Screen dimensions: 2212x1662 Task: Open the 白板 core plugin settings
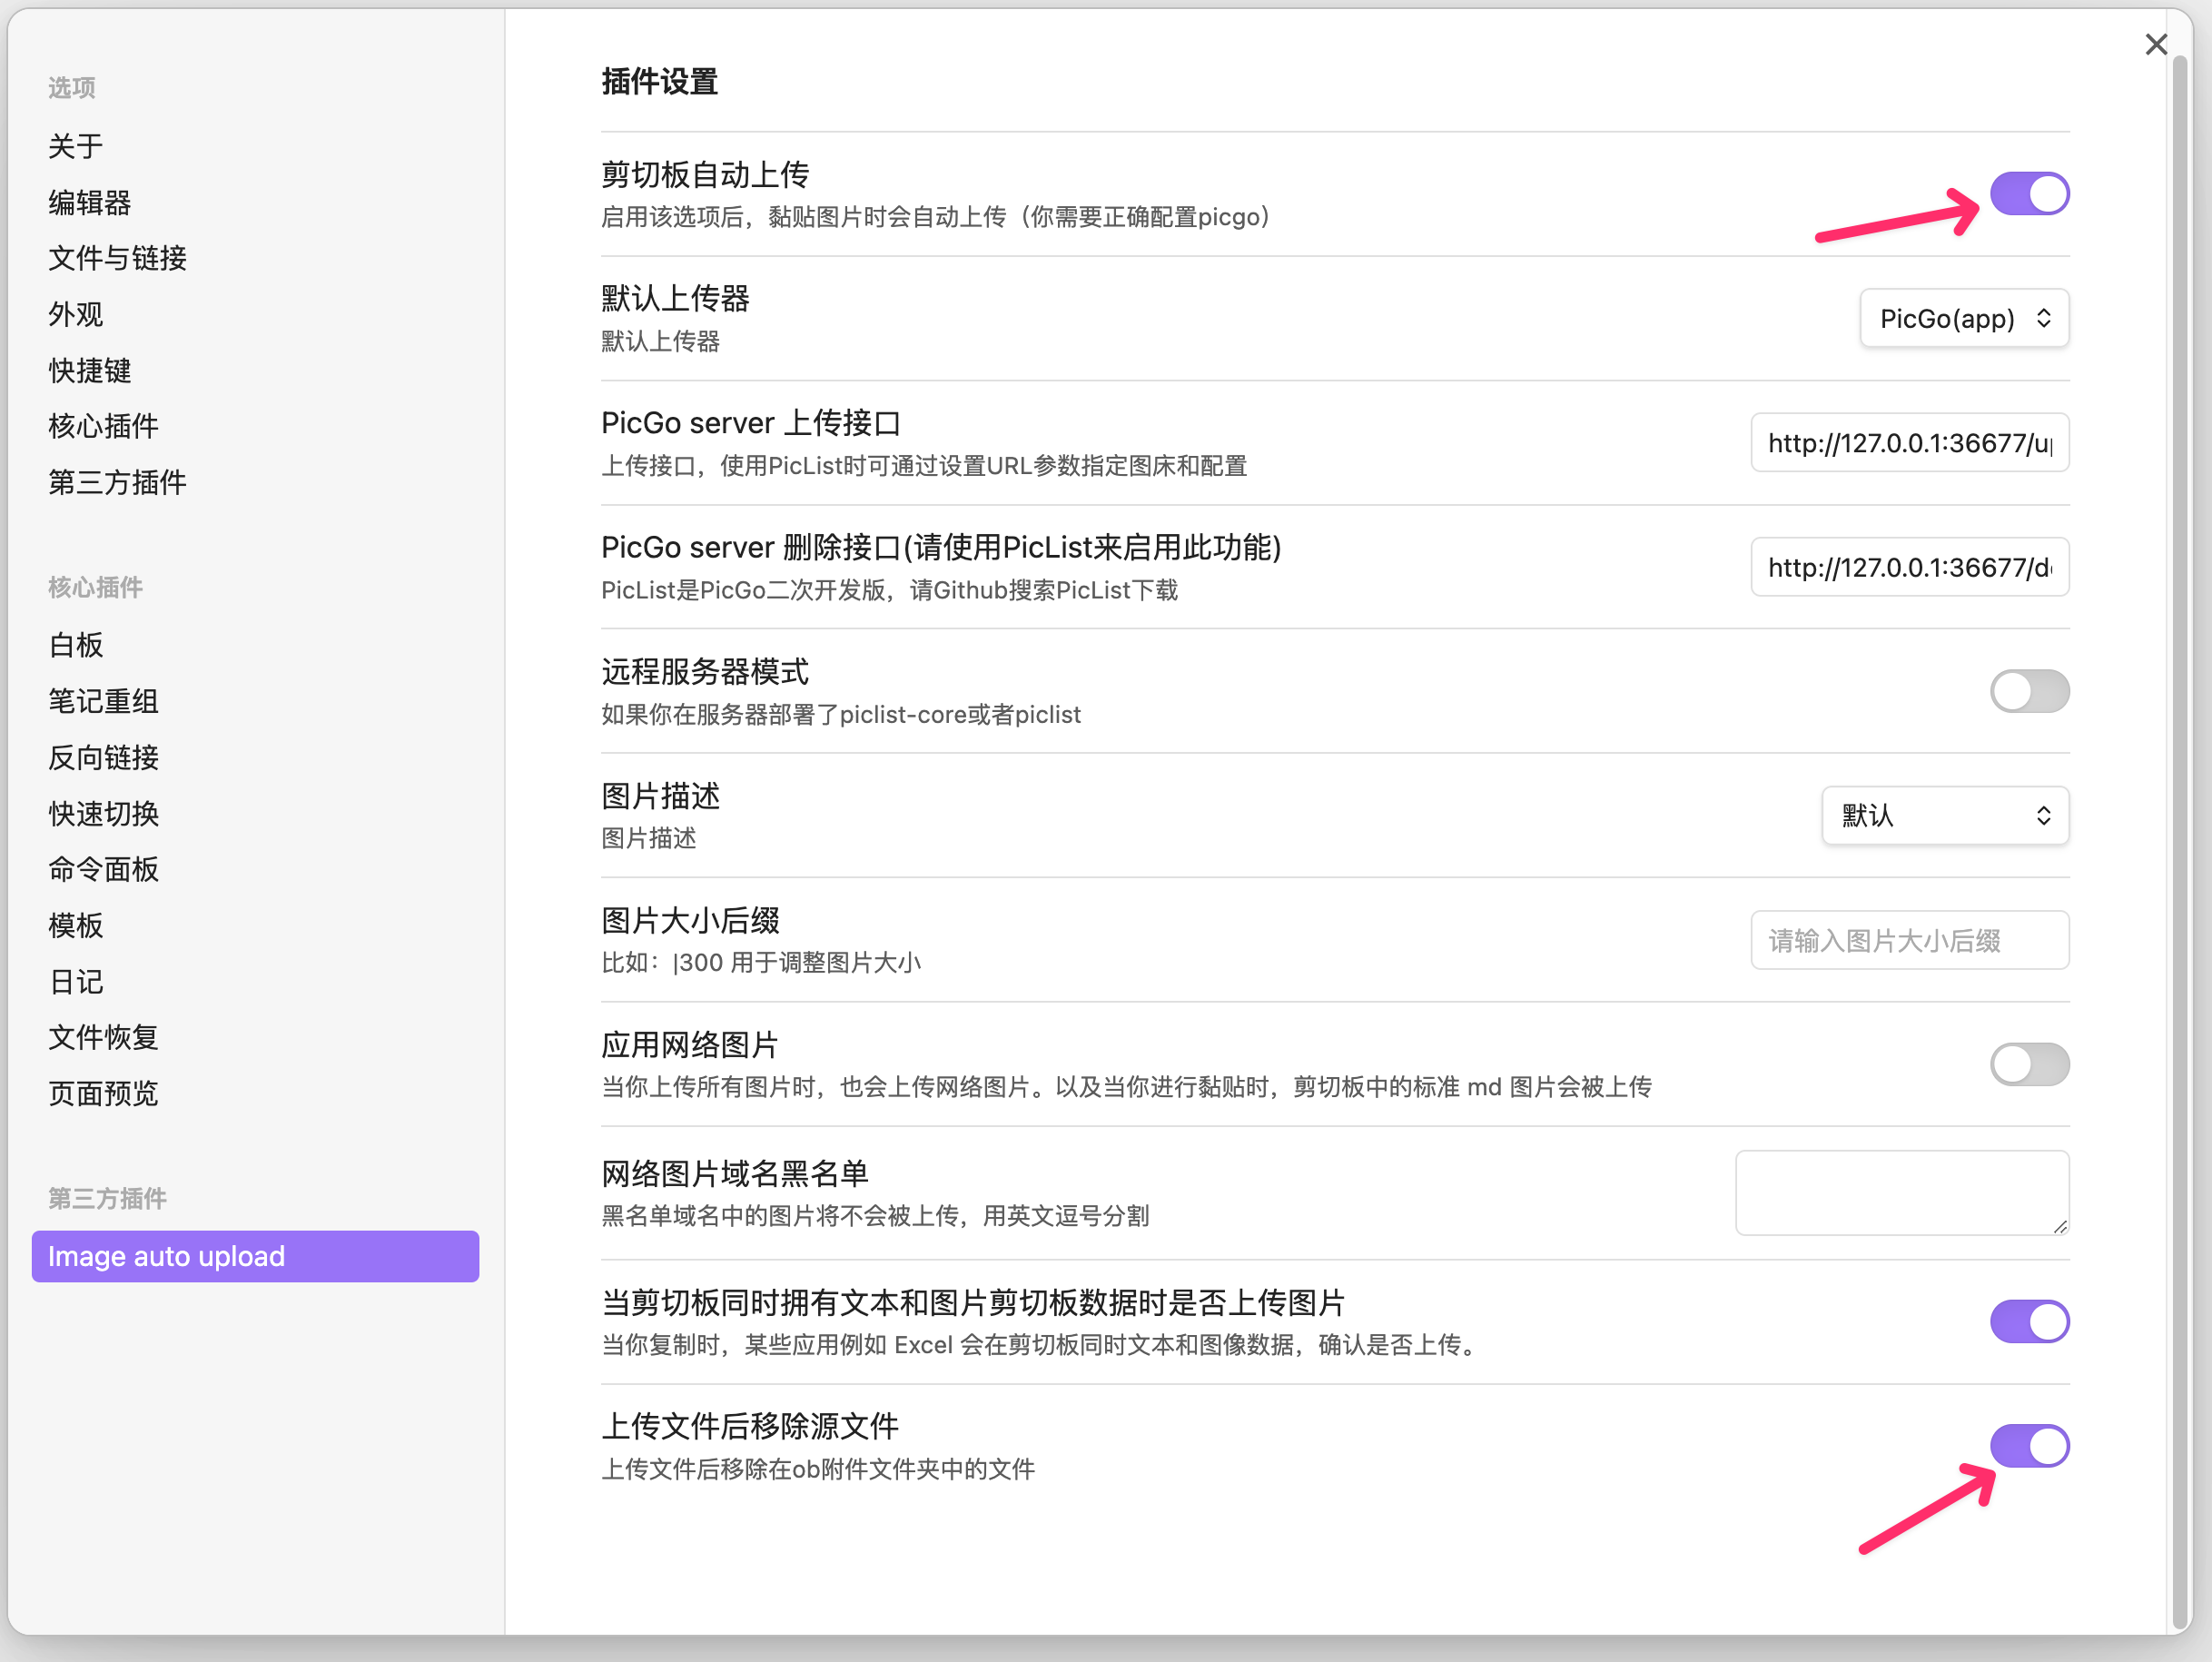click(76, 645)
